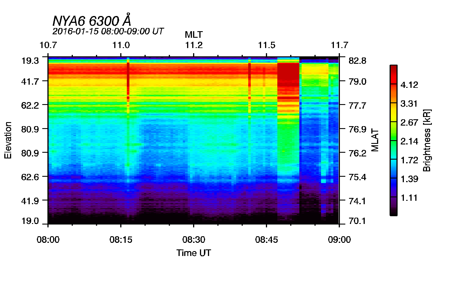Click the MLT tick label 11.2

(194, 45)
